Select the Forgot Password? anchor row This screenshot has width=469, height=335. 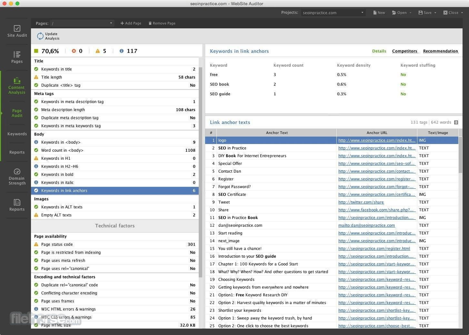(x=332, y=187)
